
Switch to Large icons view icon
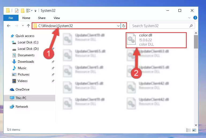tap(194, 130)
